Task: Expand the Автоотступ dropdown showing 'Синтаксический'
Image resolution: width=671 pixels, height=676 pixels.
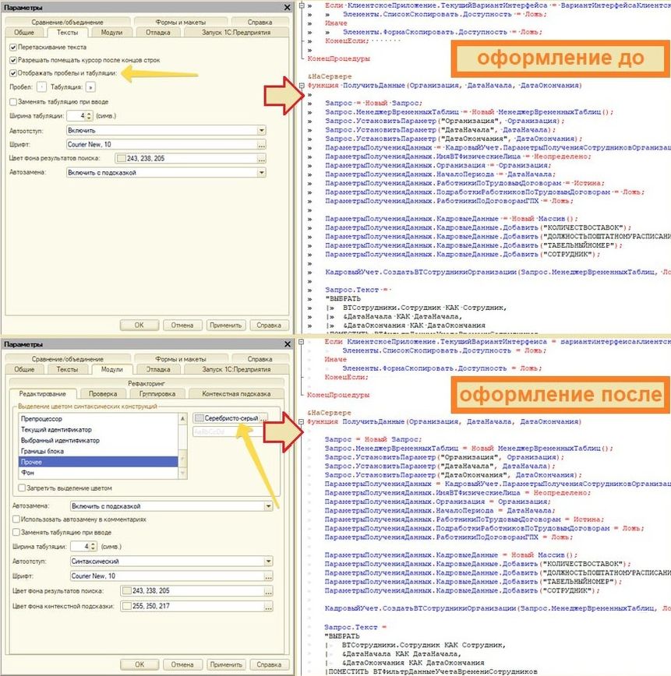Action: pyautogui.click(x=268, y=561)
